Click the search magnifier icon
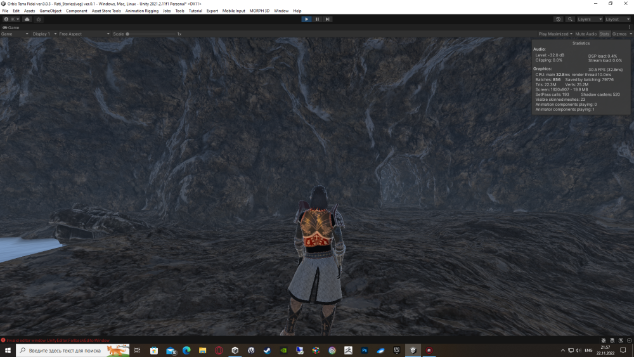Viewport: 634px width, 357px height. (x=570, y=19)
